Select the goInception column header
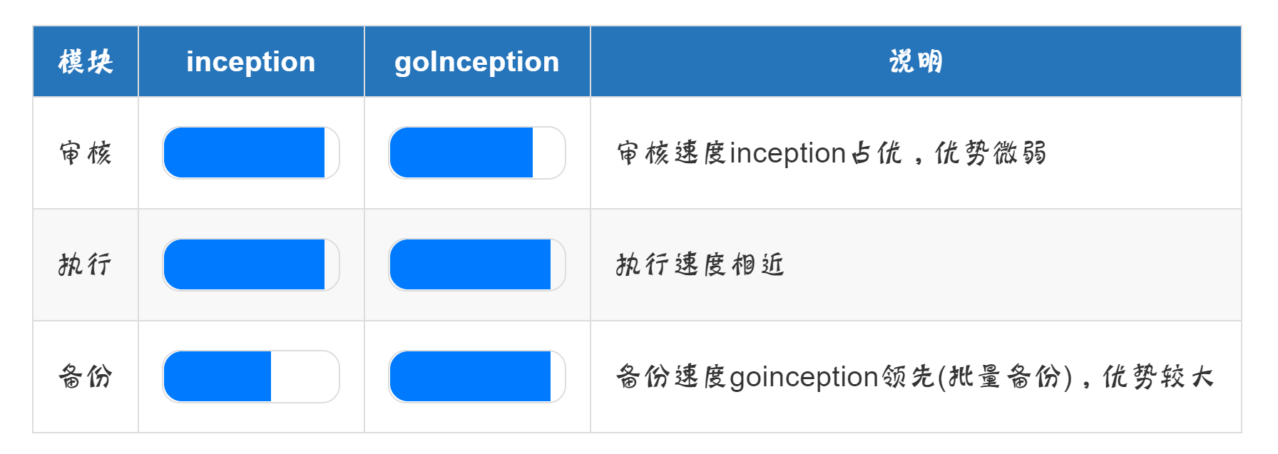Viewport: 1278px width, 454px height. 477,62
